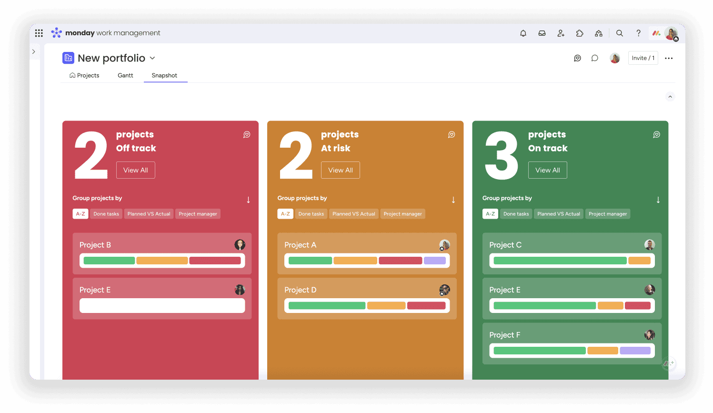Open the inbox tray icon
This screenshot has width=713, height=413.
tap(542, 33)
